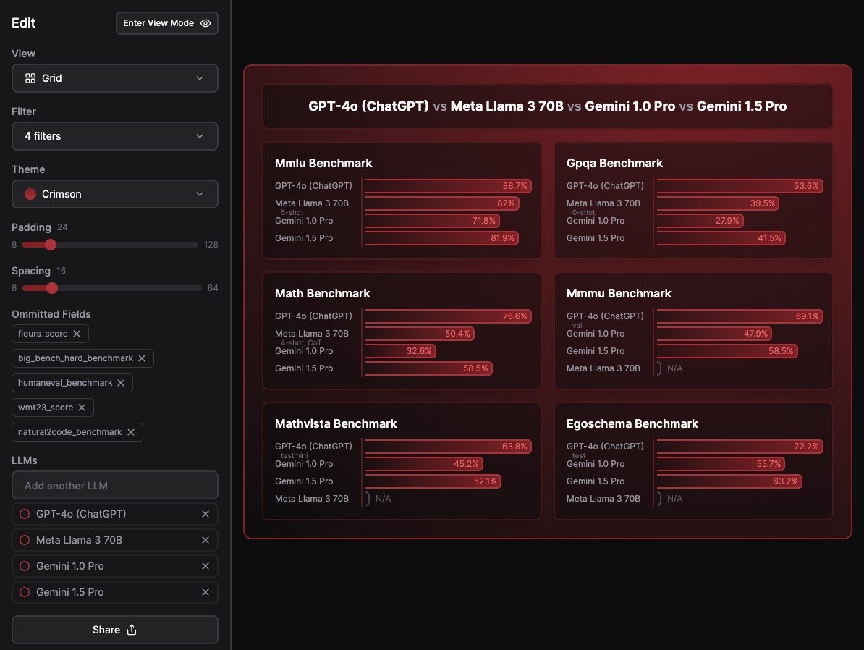Click the 63.2% value in Egoschema Benchmark
Screen dimensions: 864x650
pos(785,481)
